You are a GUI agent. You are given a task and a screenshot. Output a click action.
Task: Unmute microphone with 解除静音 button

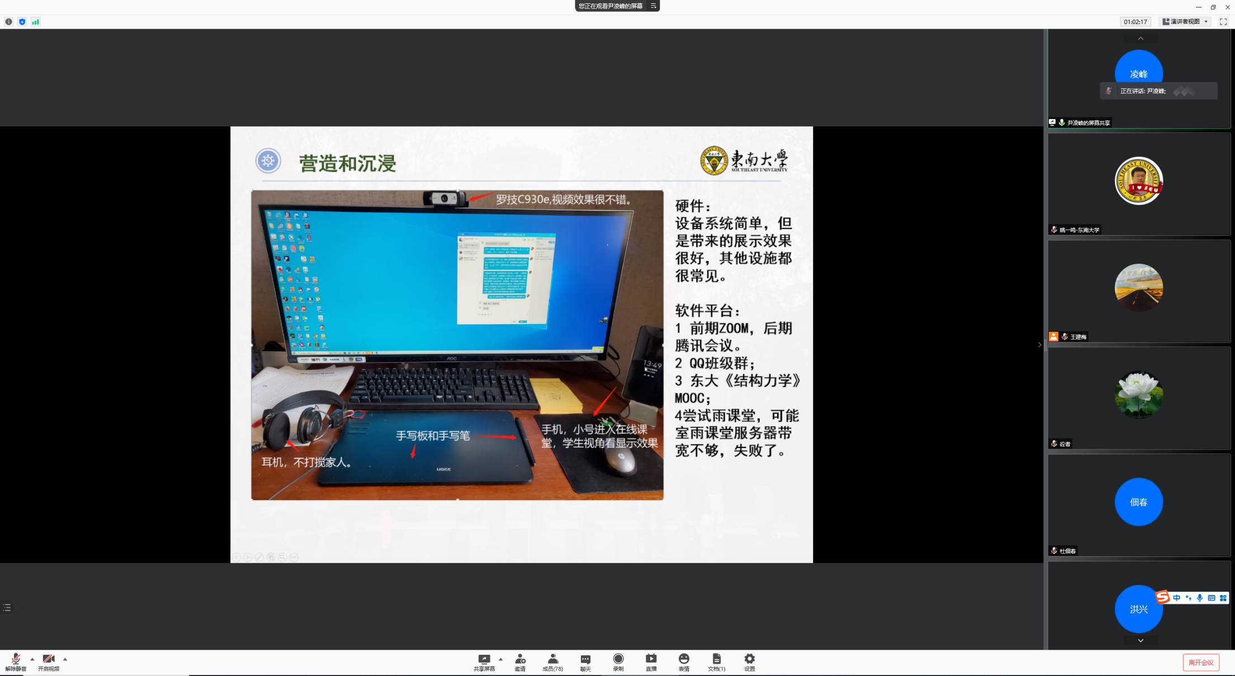pyautogui.click(x=16, y=663)
